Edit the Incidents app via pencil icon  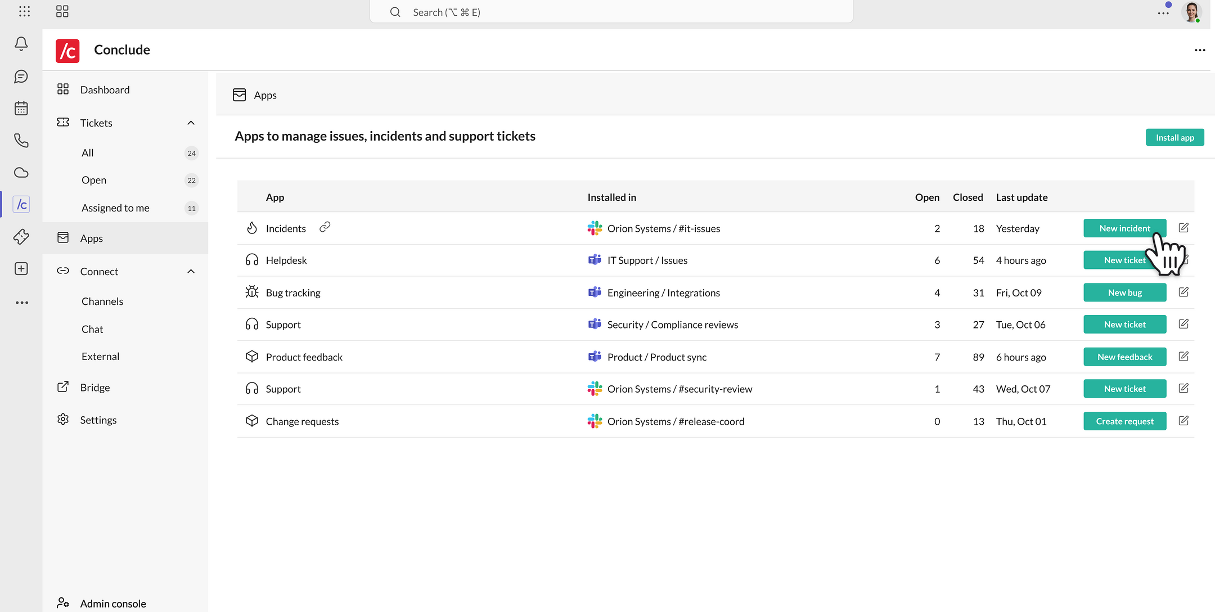tap(1183, 228)
